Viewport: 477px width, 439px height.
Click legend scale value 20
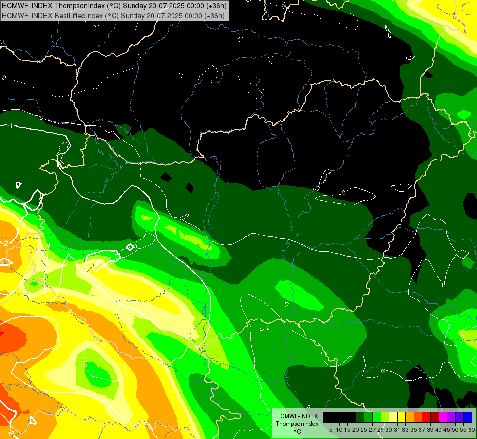(356, 430)
